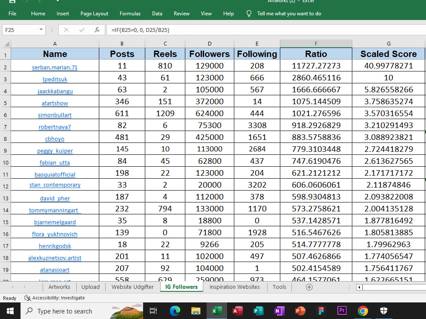Switch to the Upload sheet tab

[90, 287]
